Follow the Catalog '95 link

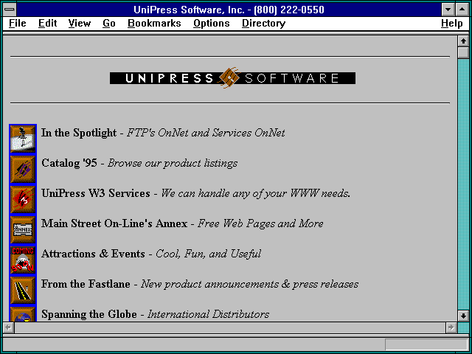[69, 163]
